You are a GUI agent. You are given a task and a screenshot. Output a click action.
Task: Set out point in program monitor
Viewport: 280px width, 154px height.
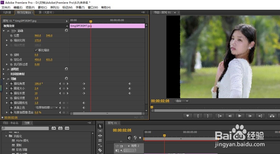208,116
